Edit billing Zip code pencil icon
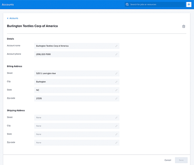This screenshot has width=194, height=165. [116, 98]
